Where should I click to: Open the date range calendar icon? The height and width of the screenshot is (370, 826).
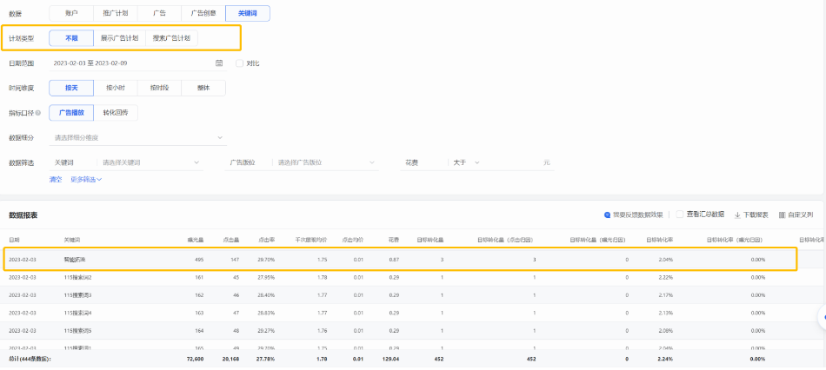pyautogui.click(x=219, y=63)
